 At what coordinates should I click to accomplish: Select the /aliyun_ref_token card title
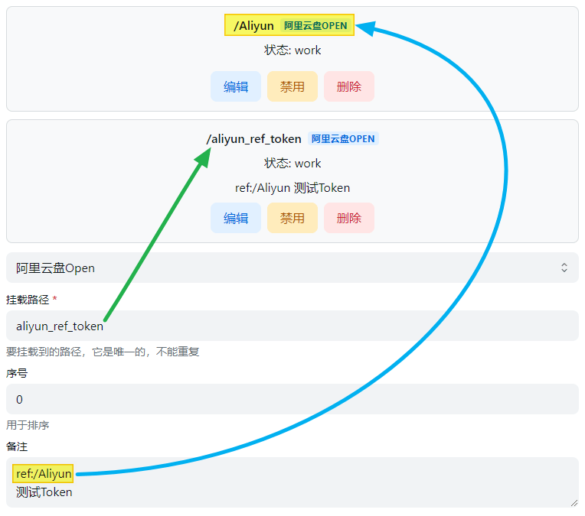pos(253,139)
